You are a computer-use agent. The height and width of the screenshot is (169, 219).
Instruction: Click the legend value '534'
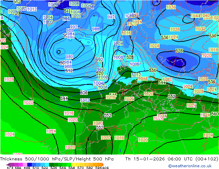click(x=54, y=168)
